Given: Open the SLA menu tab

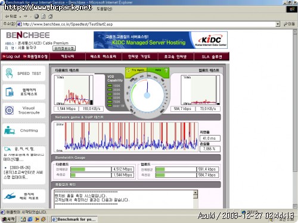Looking at the screenshot, I should tap(212, 56).
